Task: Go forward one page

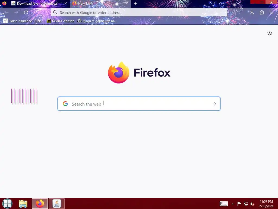Action: [16, 13]
